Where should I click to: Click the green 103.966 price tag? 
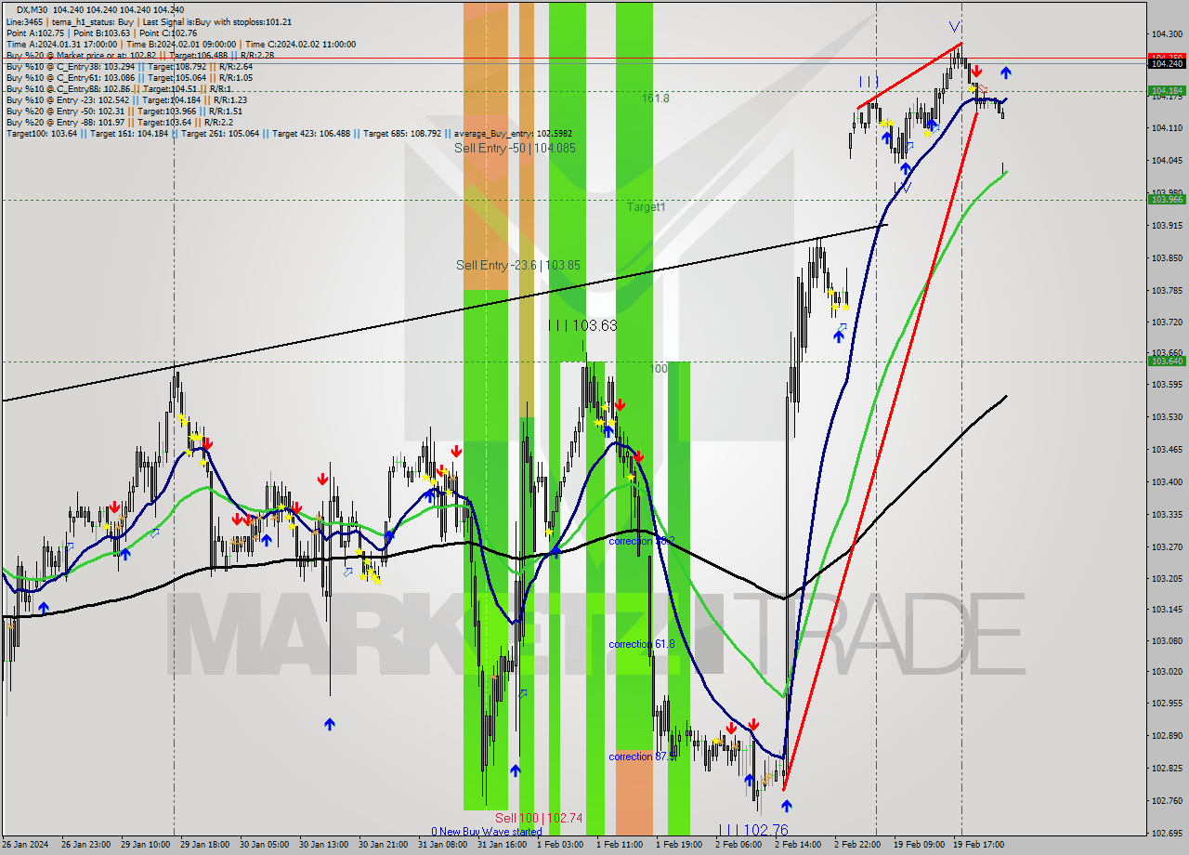point(1167,199)
